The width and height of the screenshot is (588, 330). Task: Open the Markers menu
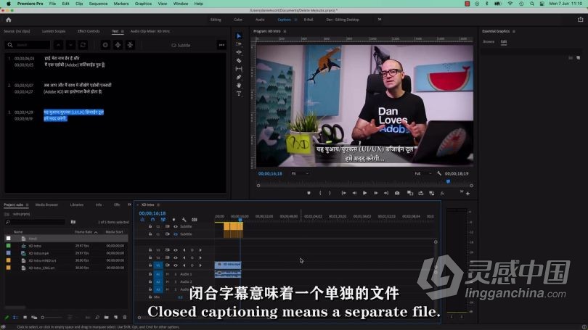121,4
